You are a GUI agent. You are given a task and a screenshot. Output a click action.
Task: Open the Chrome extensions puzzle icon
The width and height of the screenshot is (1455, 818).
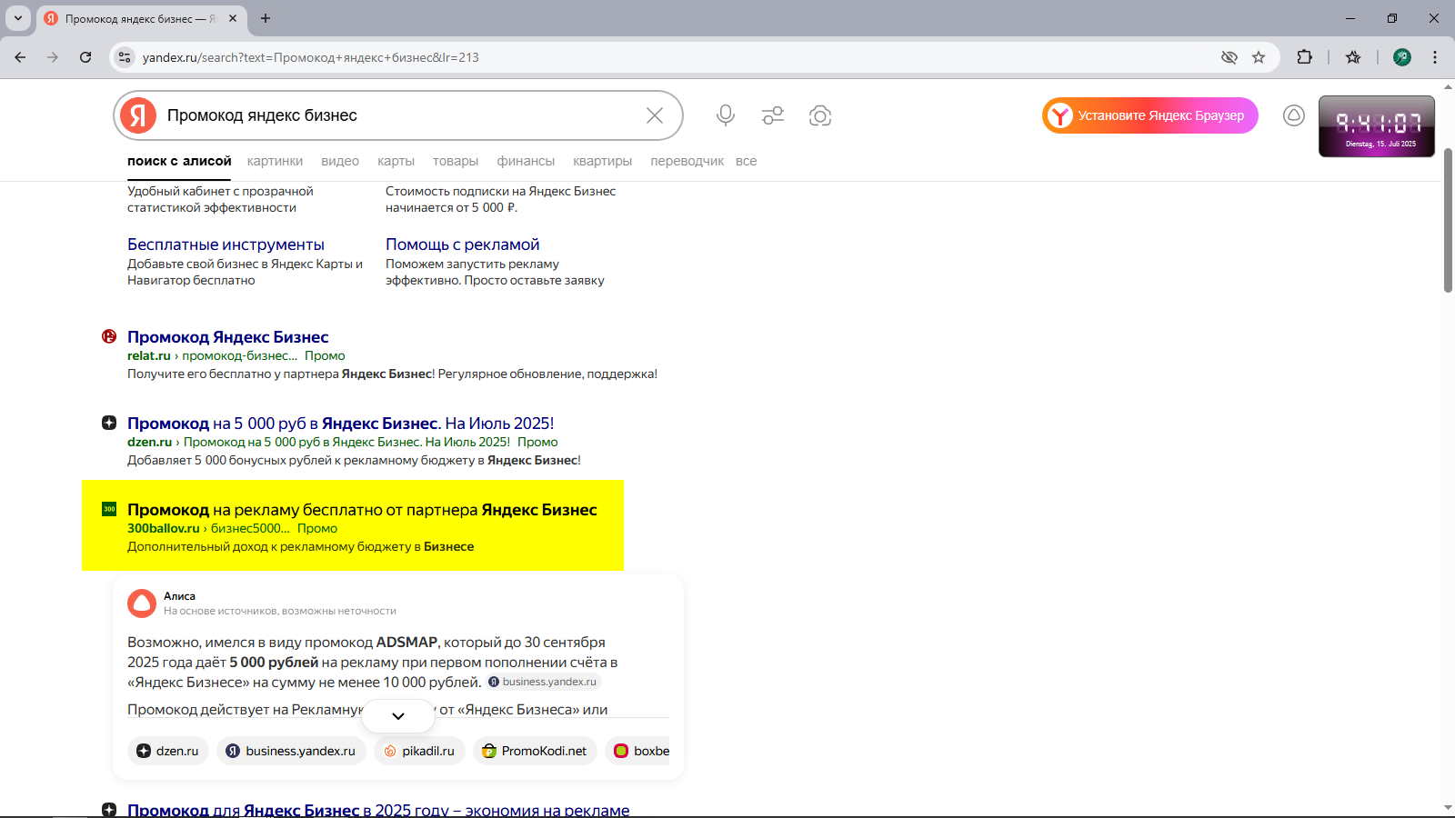coord(1304,57)
